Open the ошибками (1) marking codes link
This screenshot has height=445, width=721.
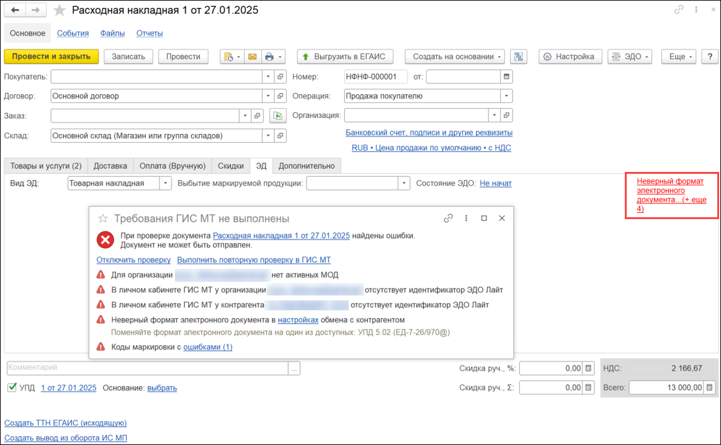pos(208,347)
